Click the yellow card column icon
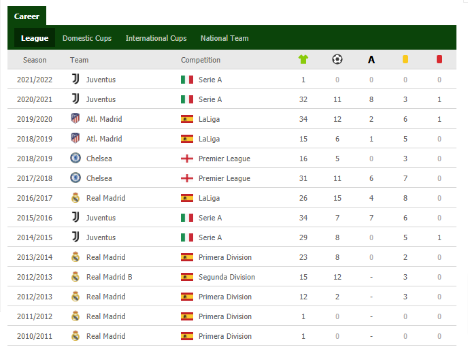 (405, 60)
